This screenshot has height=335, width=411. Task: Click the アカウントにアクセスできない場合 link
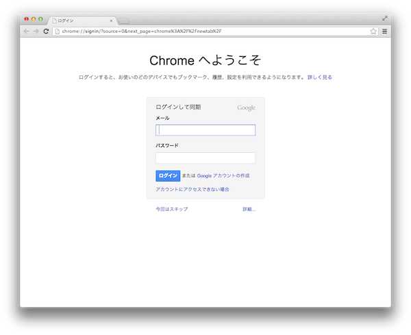tap(192, 189)
